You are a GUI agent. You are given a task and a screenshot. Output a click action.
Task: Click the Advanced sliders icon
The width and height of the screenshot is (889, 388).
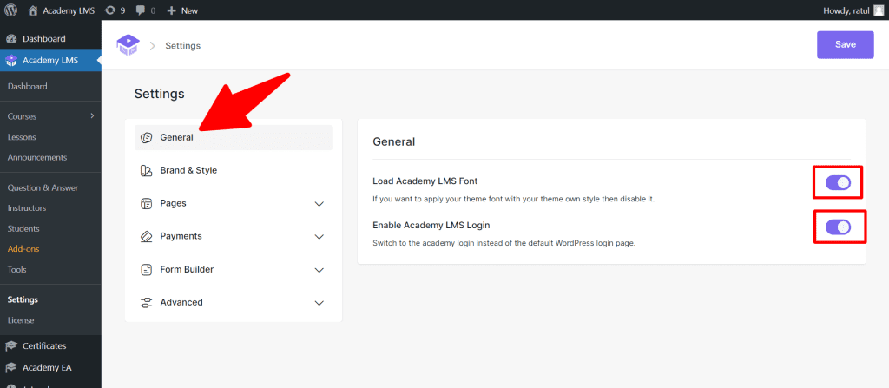(146, 302)
